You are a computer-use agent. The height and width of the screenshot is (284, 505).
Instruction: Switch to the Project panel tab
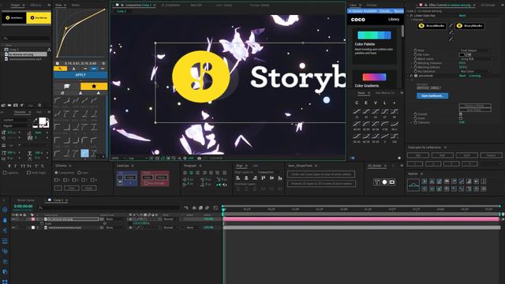(x=15, y=6)
